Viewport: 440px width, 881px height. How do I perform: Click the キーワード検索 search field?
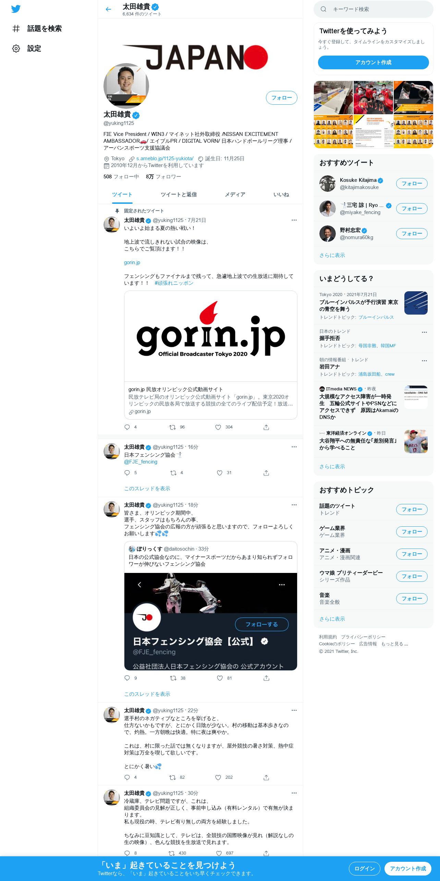[374, 9]
